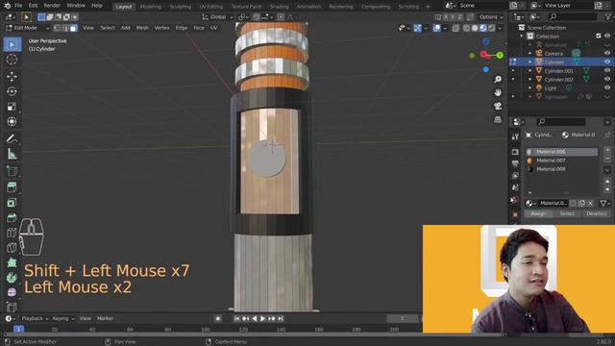Select the Extrude Region tool
615x346 pixels.
click(x=12, y=187)
